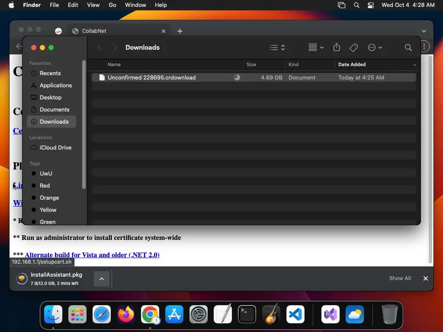Click Show All downloads
443x332 pixels.
400,278
